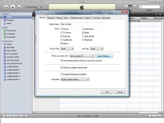Open the Language dropdown
164x123 pixels.
[x=75, y=79]
